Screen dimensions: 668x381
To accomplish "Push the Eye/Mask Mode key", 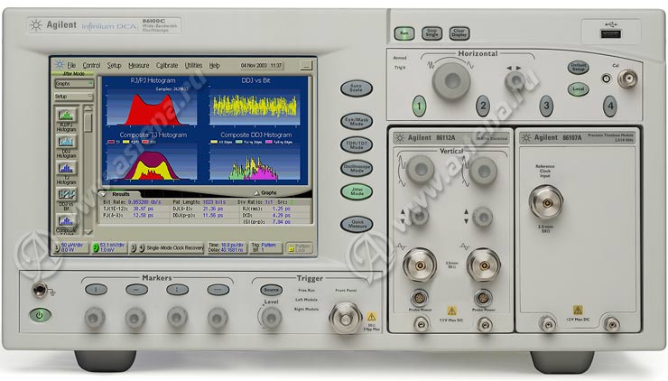I will [x=357, y=122].
